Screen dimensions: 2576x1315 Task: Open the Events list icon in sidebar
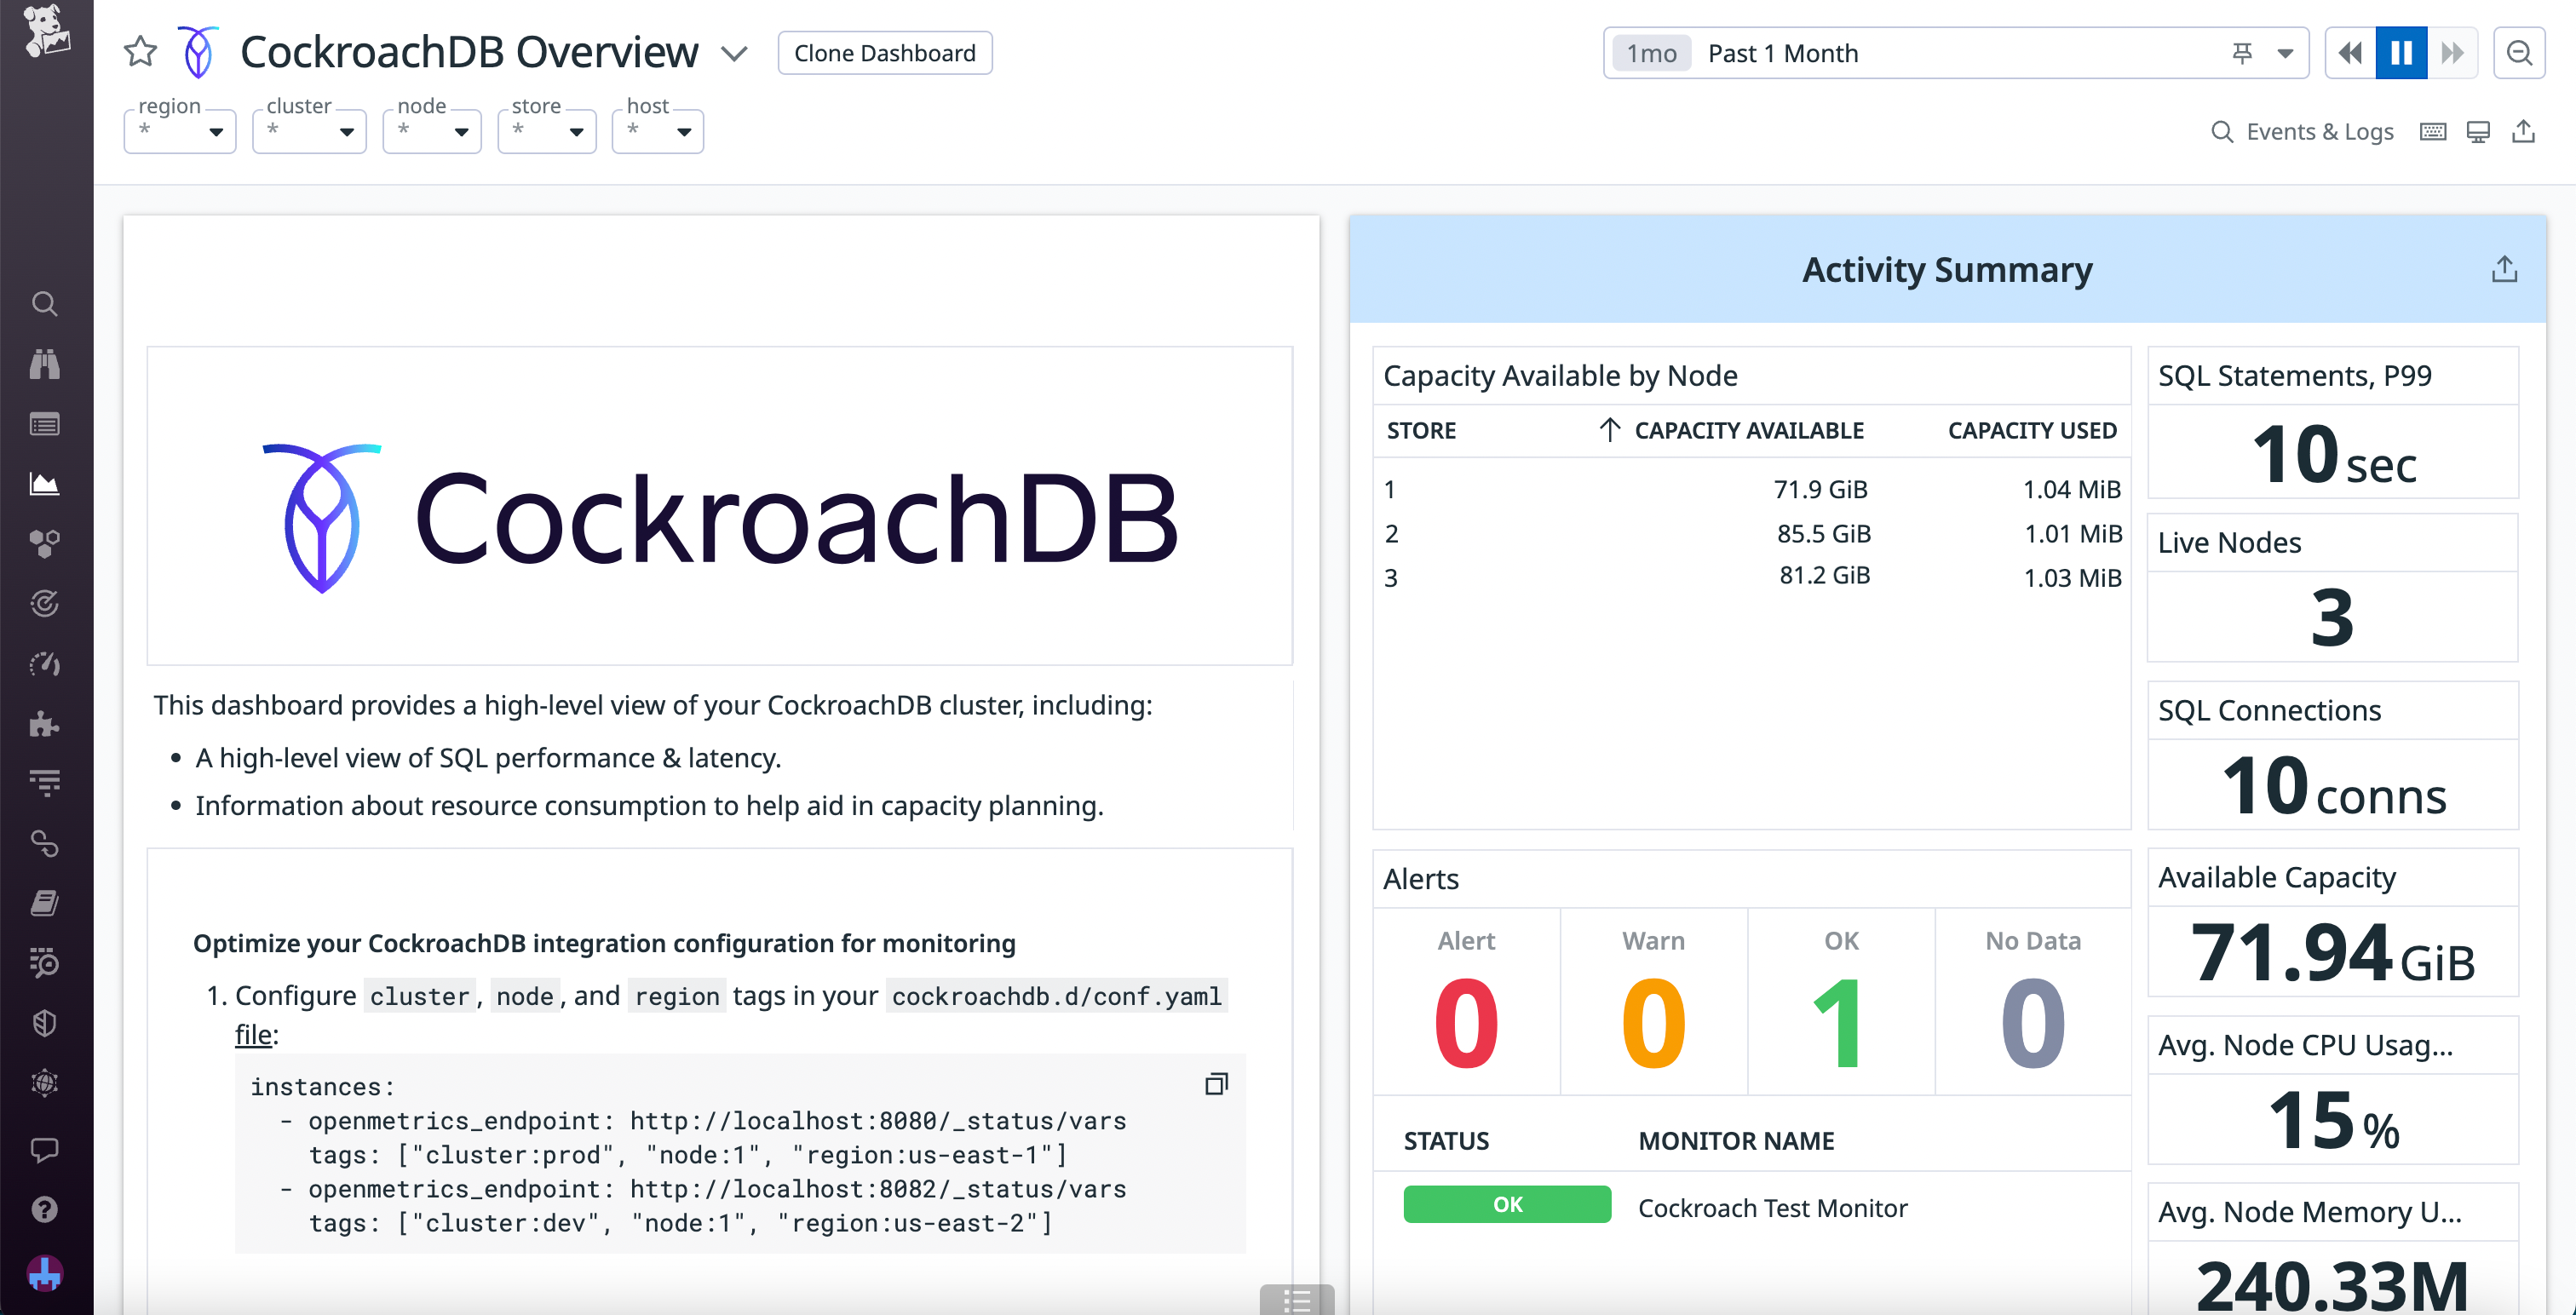tap(45, 423)
